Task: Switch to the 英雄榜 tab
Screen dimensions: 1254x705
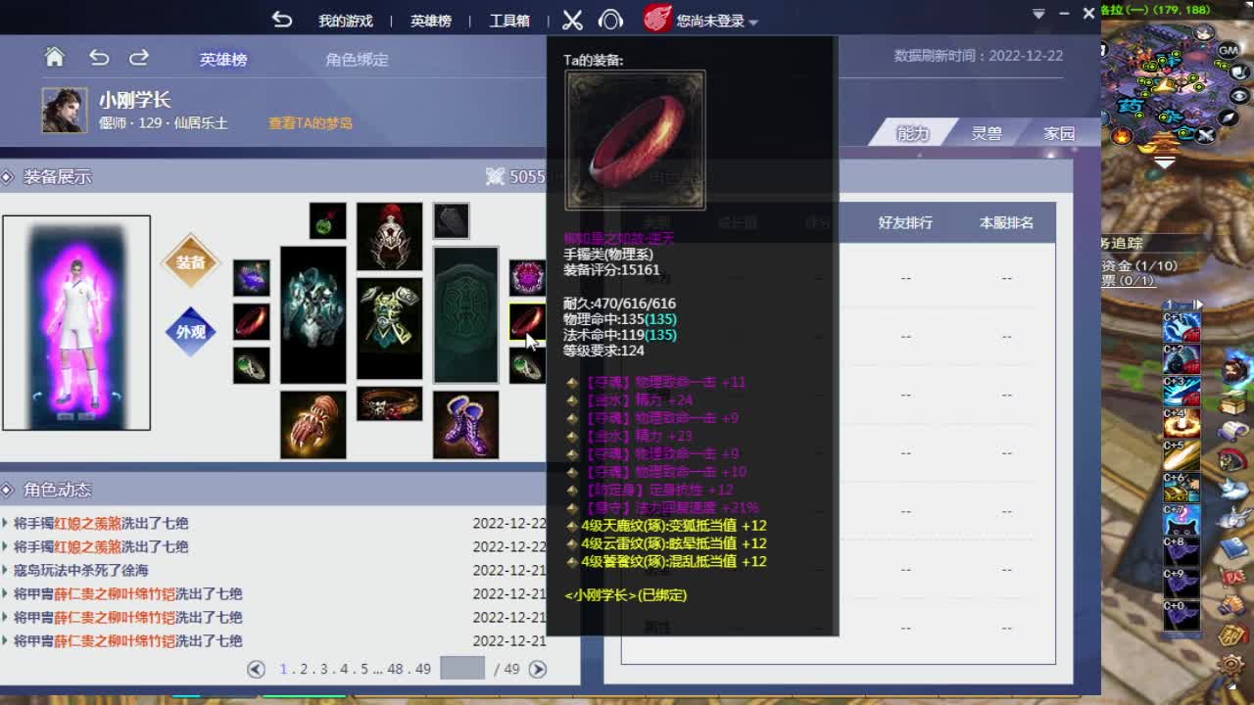Action: point(223,59)
